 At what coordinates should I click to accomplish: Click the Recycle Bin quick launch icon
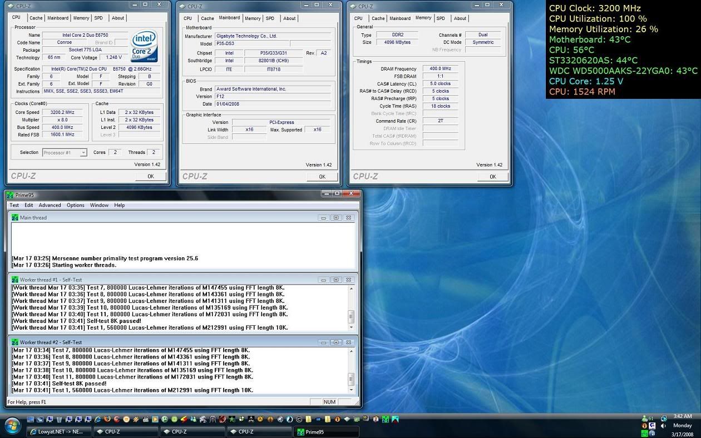click(59, 419)
